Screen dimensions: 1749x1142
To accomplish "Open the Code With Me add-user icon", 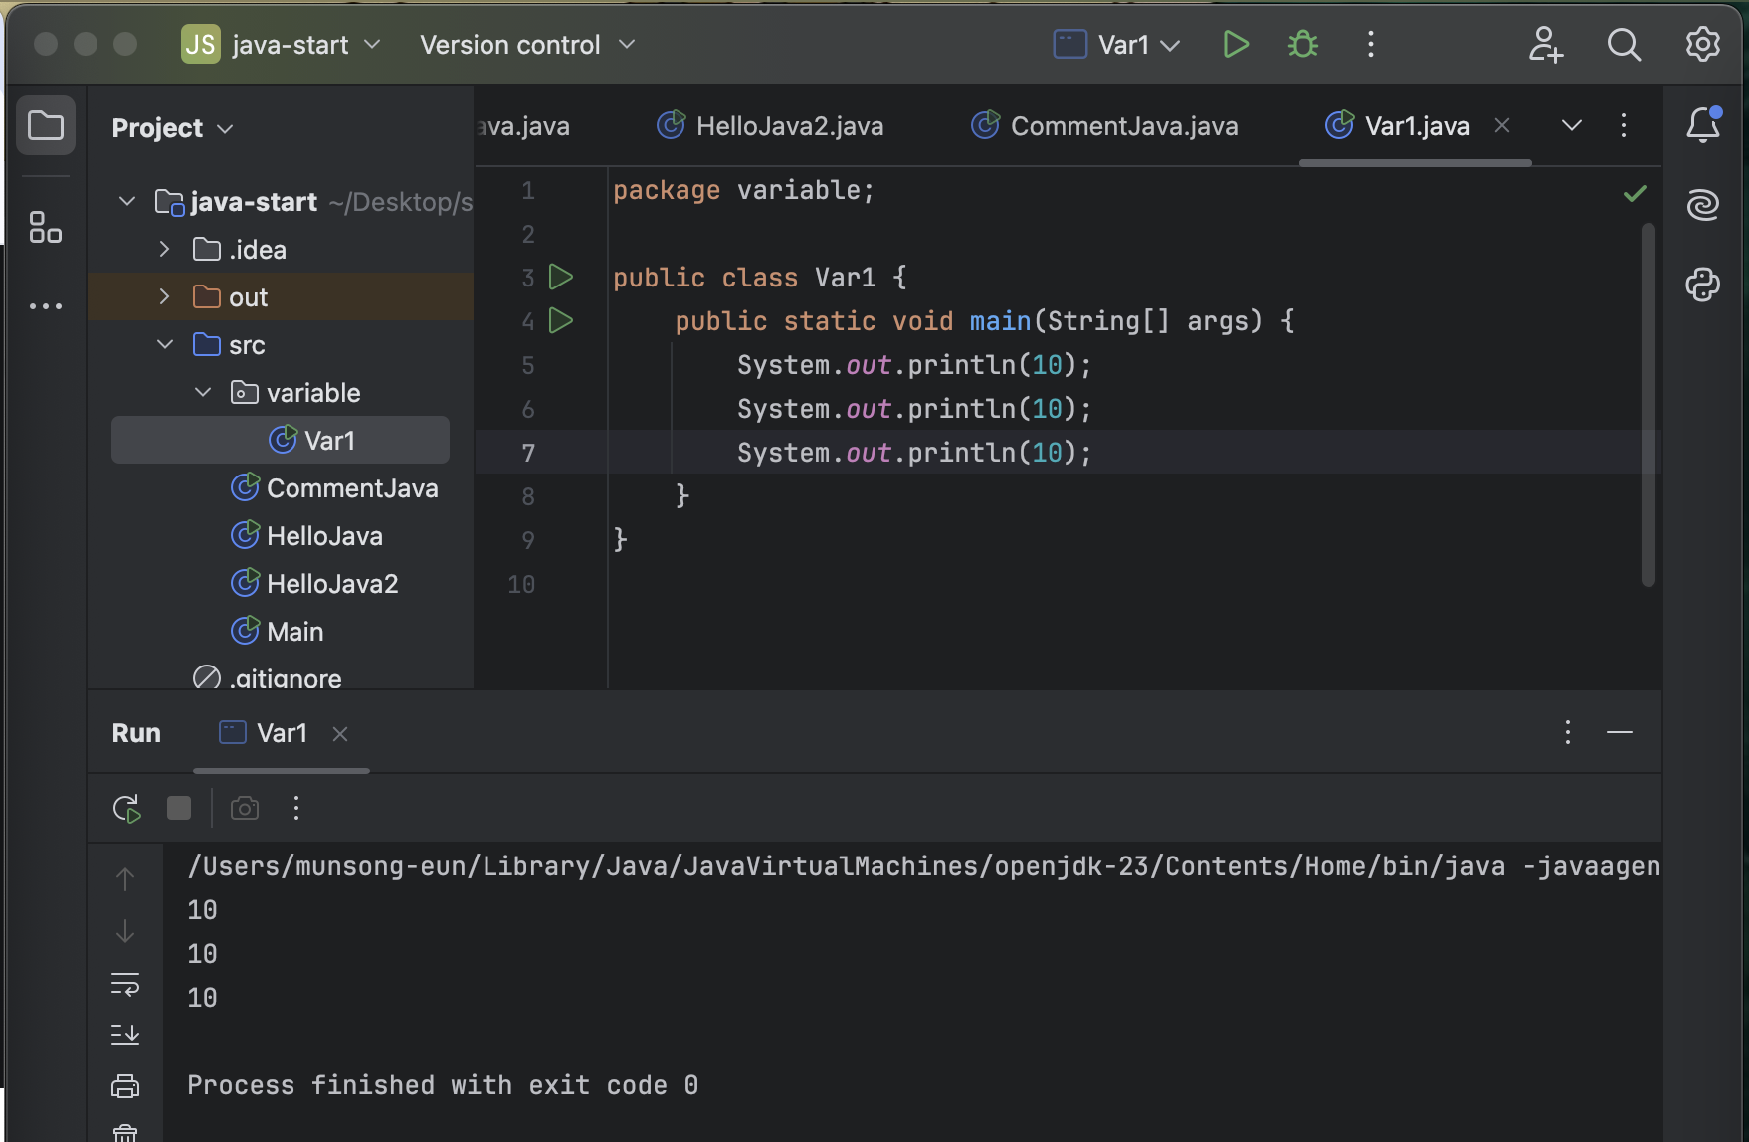I will tap(1545, 45).
